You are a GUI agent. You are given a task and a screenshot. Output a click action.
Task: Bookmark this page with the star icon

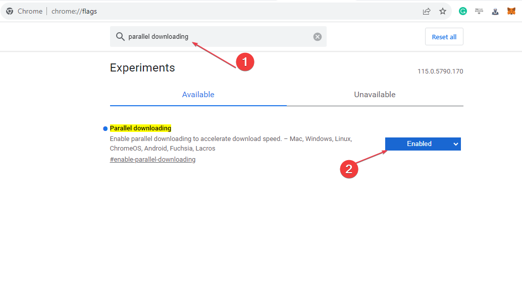[442, 11]
